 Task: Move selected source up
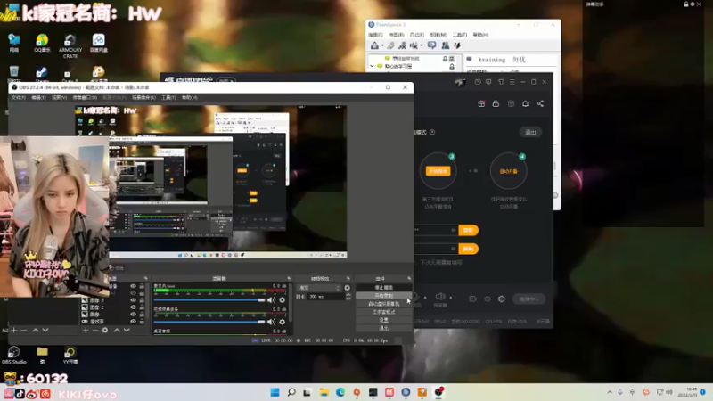pos(117,330)
